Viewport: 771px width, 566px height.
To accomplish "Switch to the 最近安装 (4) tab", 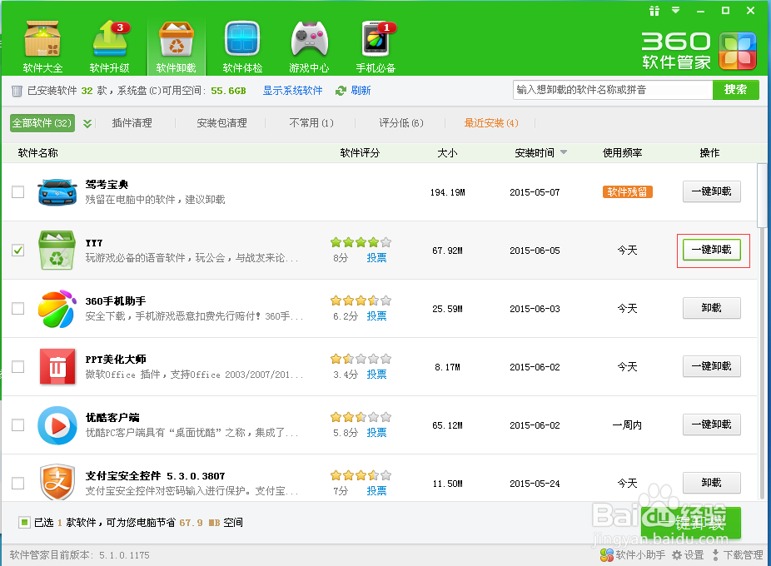I will coord(491,123).
